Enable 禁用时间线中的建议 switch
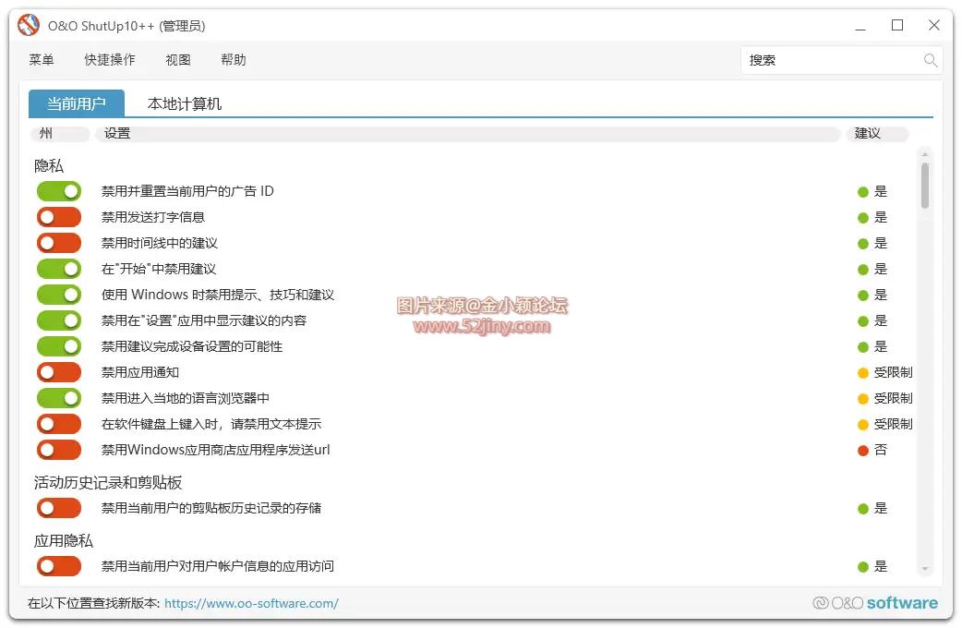 (59, 243)
